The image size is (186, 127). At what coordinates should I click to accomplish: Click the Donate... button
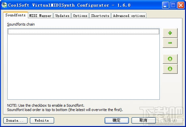click(15, 120)
